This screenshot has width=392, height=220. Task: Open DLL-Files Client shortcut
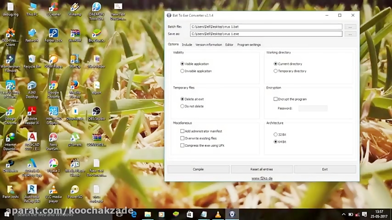click(10, 37)
